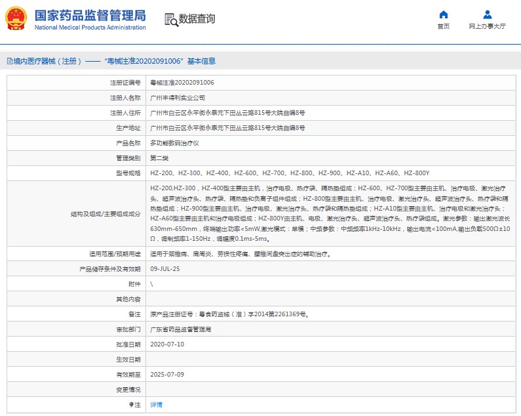
Task: Click the 变更情况 row label
Action: tap(128, 390)
